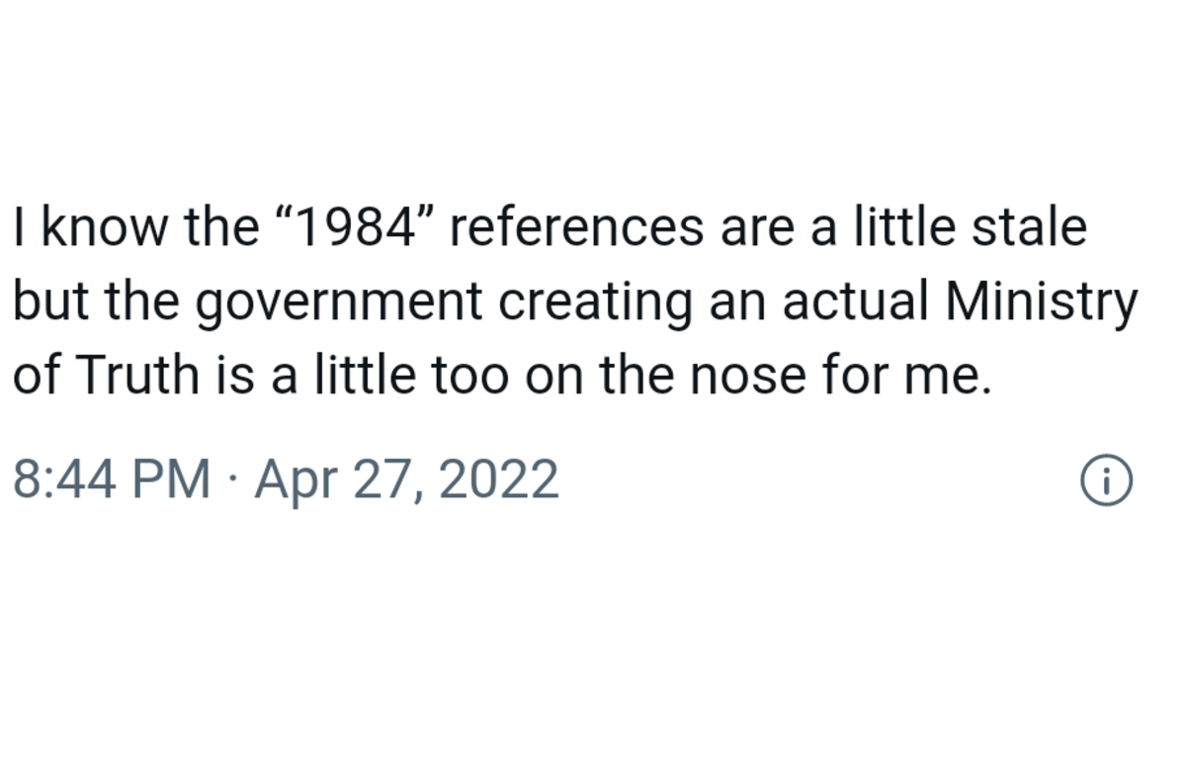Click the "PM" in the timestamp
This screenshot has width=1186, height=777.
179,480
